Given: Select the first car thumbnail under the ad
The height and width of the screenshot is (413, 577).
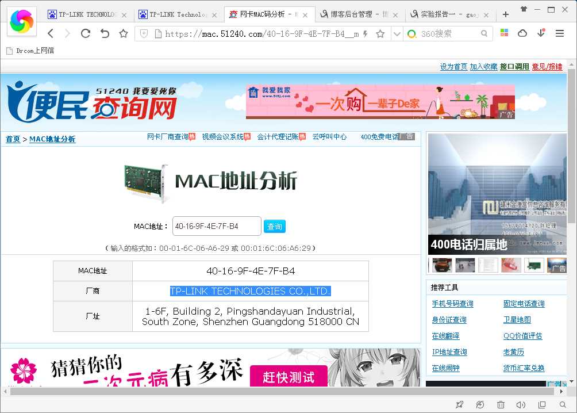Looking at the screenshot, I should click(442, 265).
